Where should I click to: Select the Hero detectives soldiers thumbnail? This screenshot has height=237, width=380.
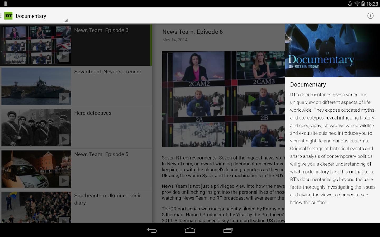36,128
